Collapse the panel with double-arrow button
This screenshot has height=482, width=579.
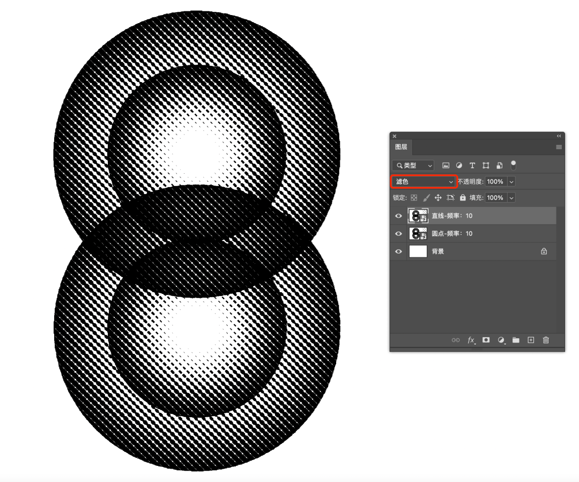pyautogui.click(x=559, y=136)
